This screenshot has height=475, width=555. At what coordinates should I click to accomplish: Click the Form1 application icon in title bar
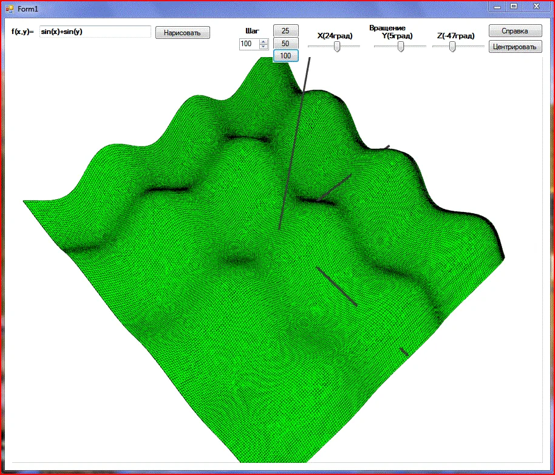(9, 9)
